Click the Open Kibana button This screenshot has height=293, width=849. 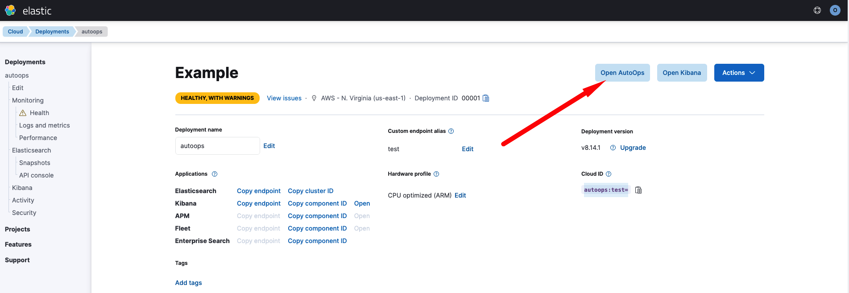pyautogui.click(x=681, y=73)
